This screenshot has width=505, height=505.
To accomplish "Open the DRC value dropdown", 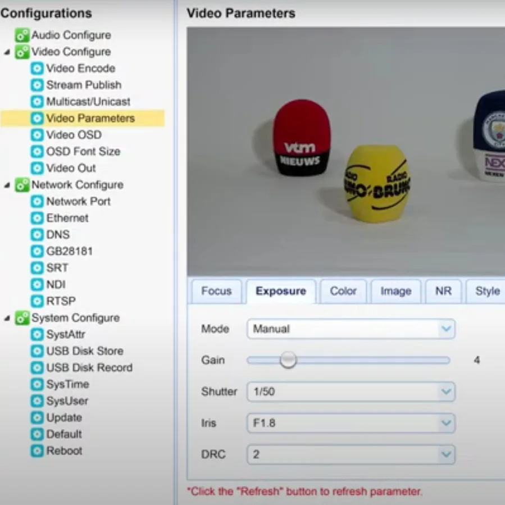I will (x=351, y=454).
